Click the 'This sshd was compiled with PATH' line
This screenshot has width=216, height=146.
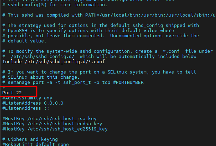[107, 15]
